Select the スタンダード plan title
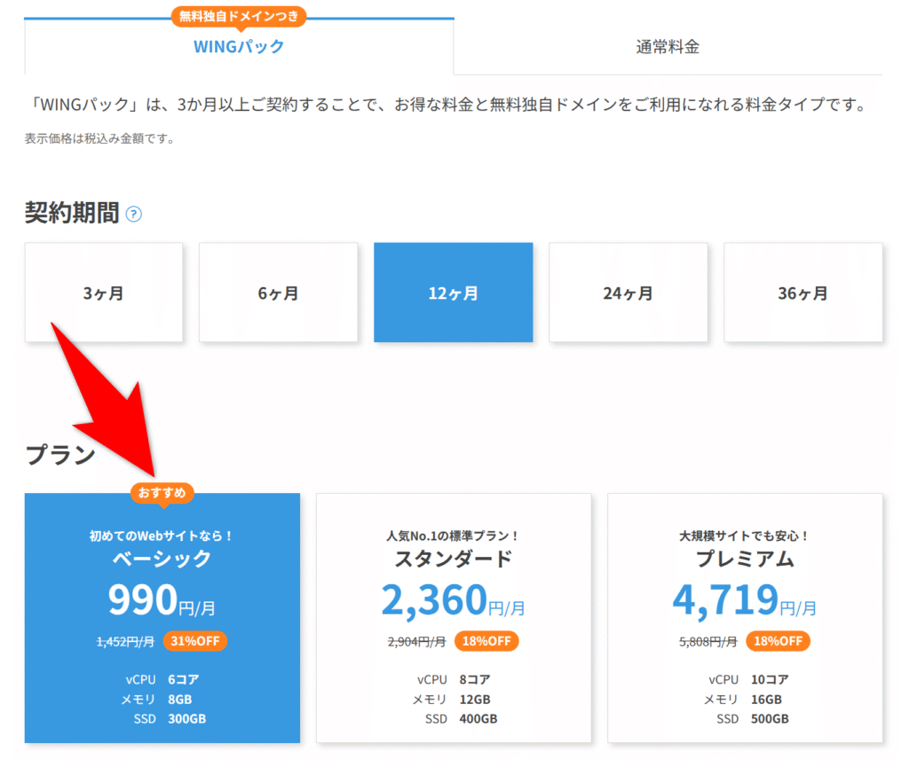 pos(453,559)
